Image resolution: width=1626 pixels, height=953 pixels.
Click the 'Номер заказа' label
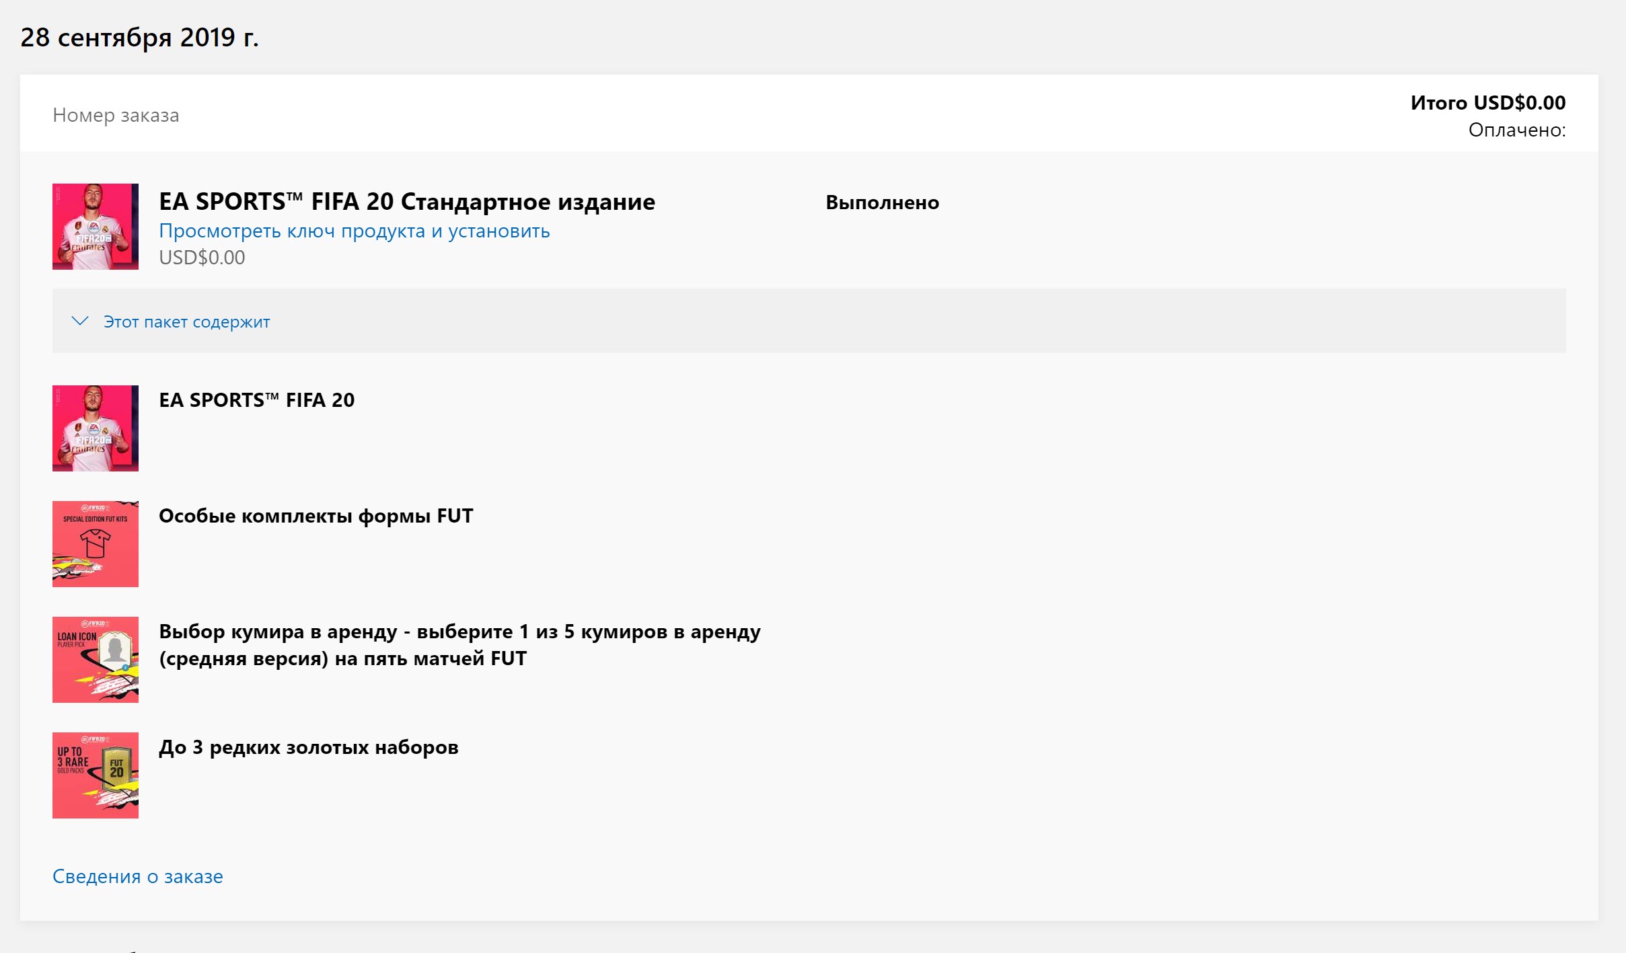coord(116,115)
